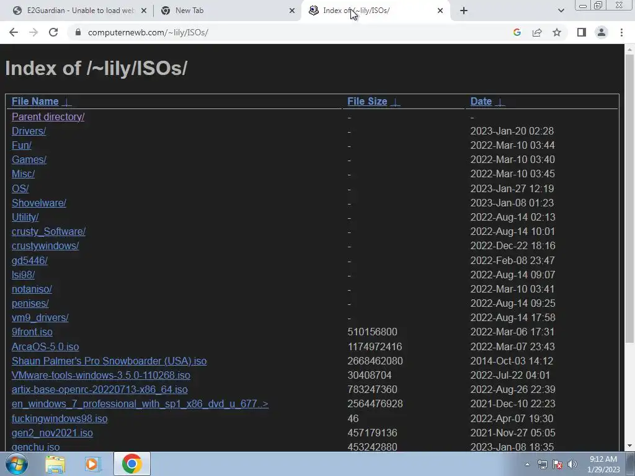Click the scrollbar up arrow

coord(629,50)
